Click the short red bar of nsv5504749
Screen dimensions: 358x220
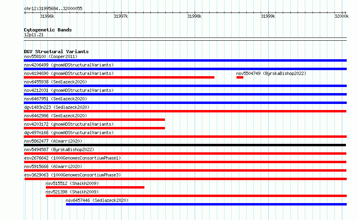point(240,77)
